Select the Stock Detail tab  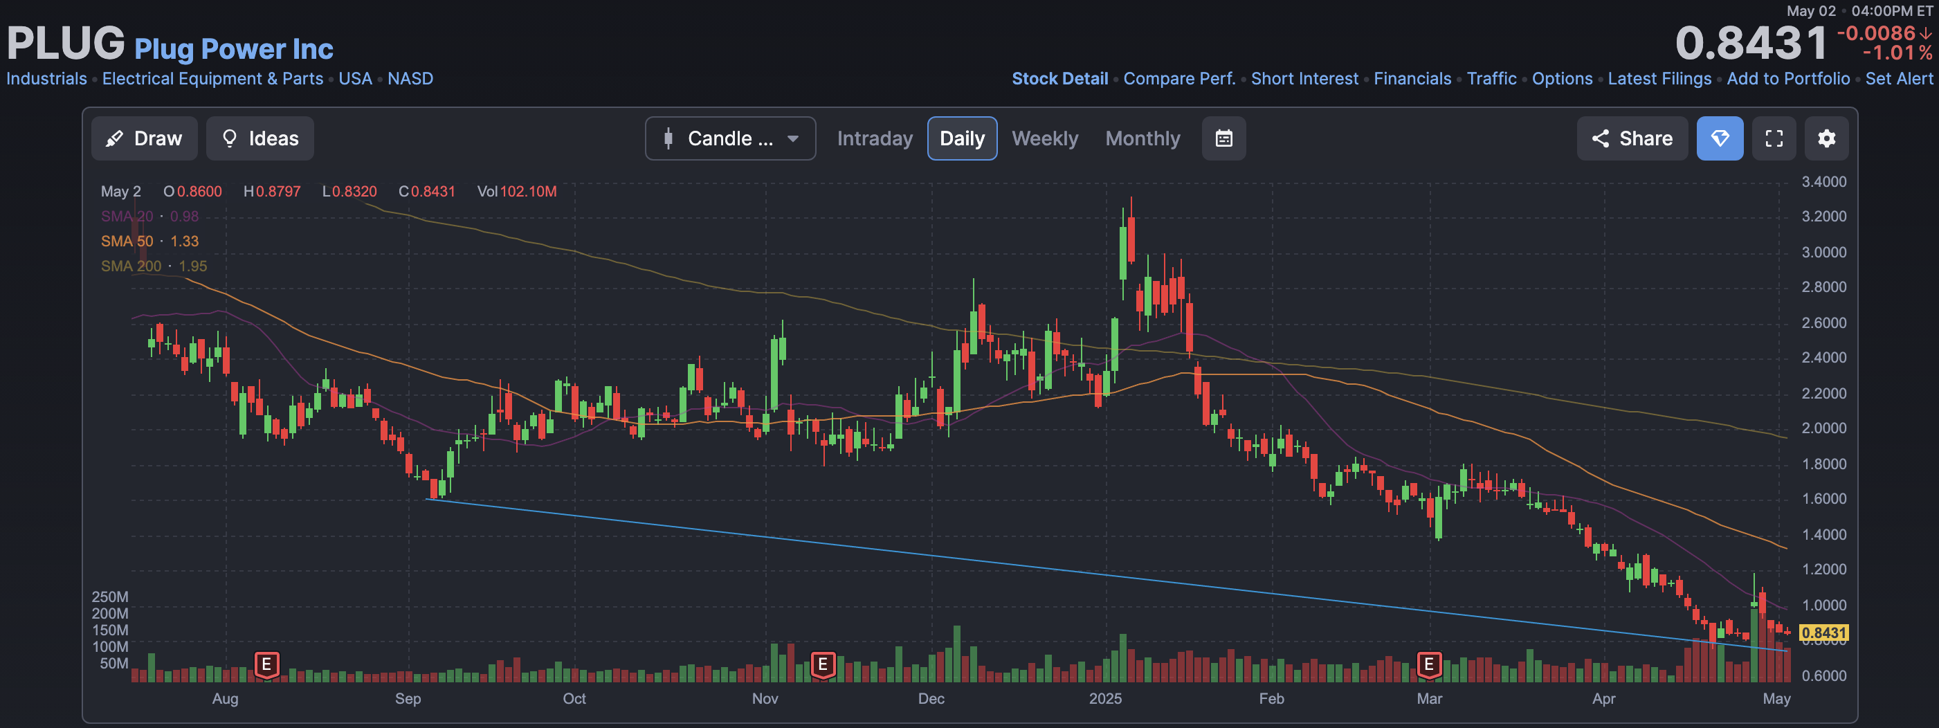[1060, 78]
